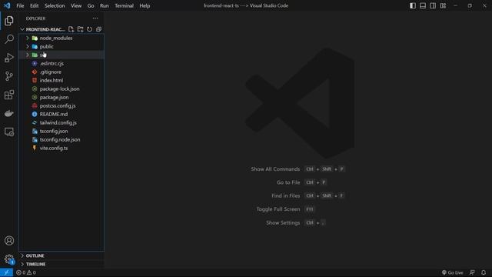Screen dimensions: 492x277
Task: Open the tsconfig.json file
Action: [61, 132]
